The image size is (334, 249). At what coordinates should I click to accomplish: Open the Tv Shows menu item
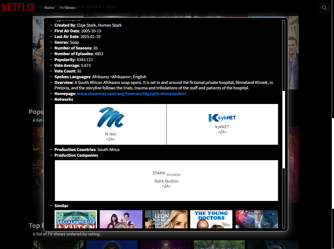(x=67, y=8)
